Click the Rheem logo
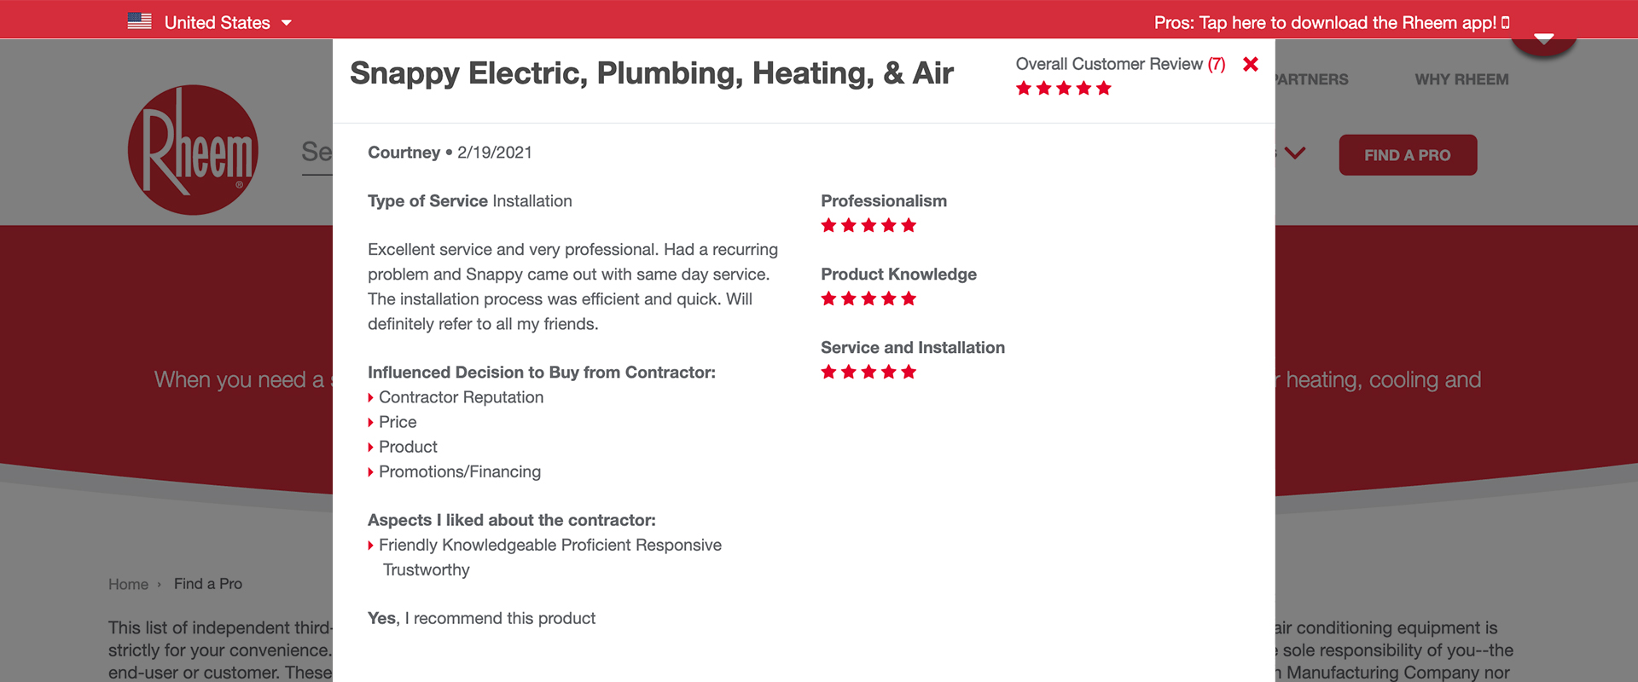 pyautogui.click(x=193, y=150)
